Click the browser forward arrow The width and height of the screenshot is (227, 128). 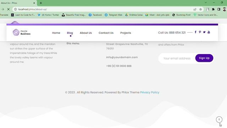[x=3, y=9]
